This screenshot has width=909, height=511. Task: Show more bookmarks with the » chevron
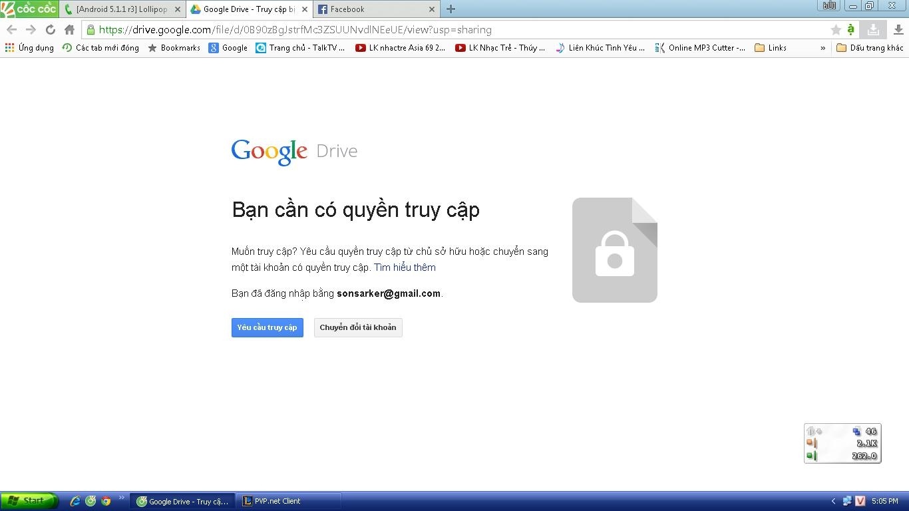(822, 48)
